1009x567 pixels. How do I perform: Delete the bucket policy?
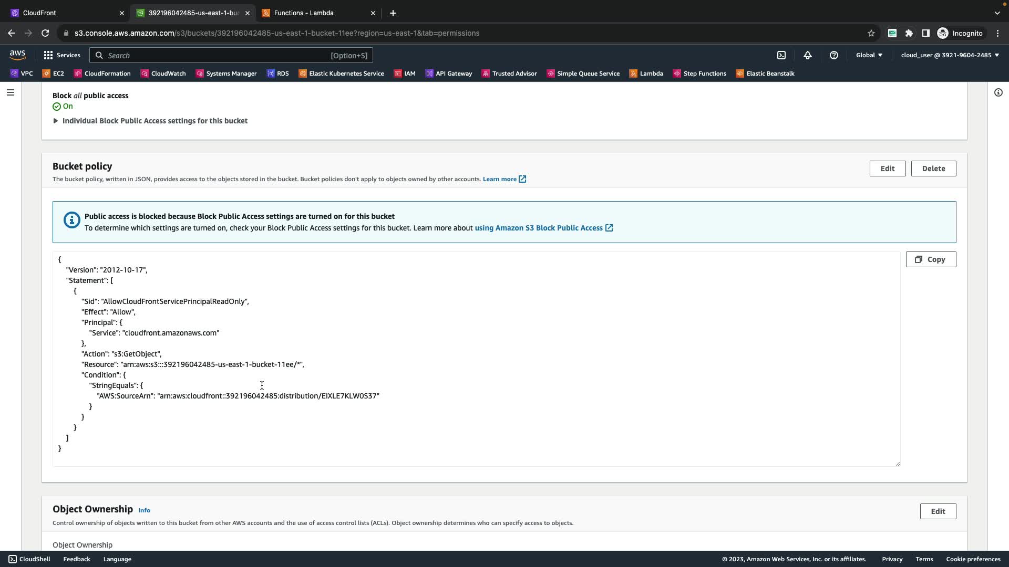click(933, 169)
